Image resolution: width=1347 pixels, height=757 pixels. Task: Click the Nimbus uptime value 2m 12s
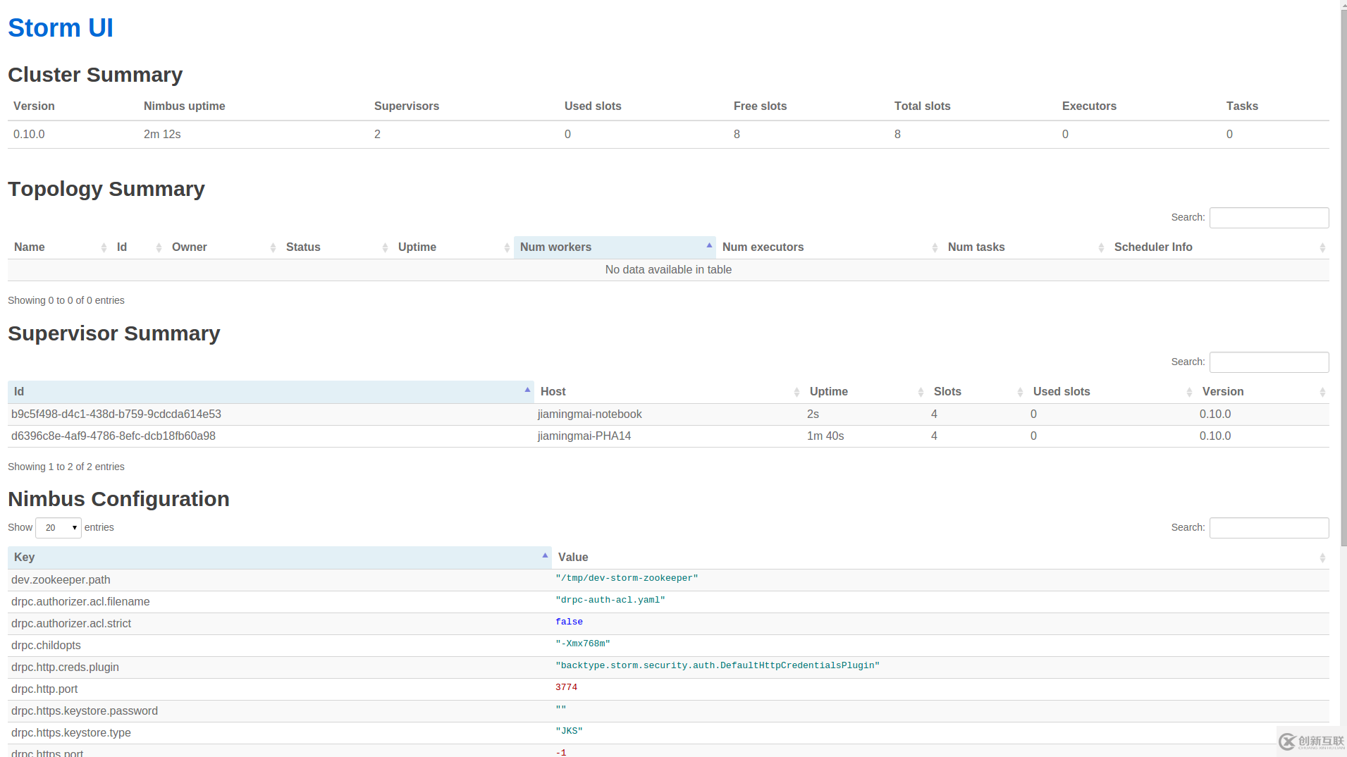tap(162, 135)
